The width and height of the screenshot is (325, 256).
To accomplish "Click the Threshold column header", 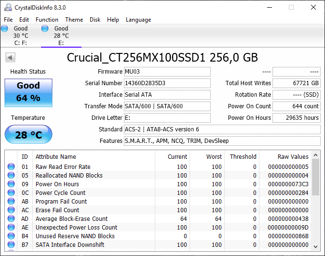I will [x=242, y=157].
